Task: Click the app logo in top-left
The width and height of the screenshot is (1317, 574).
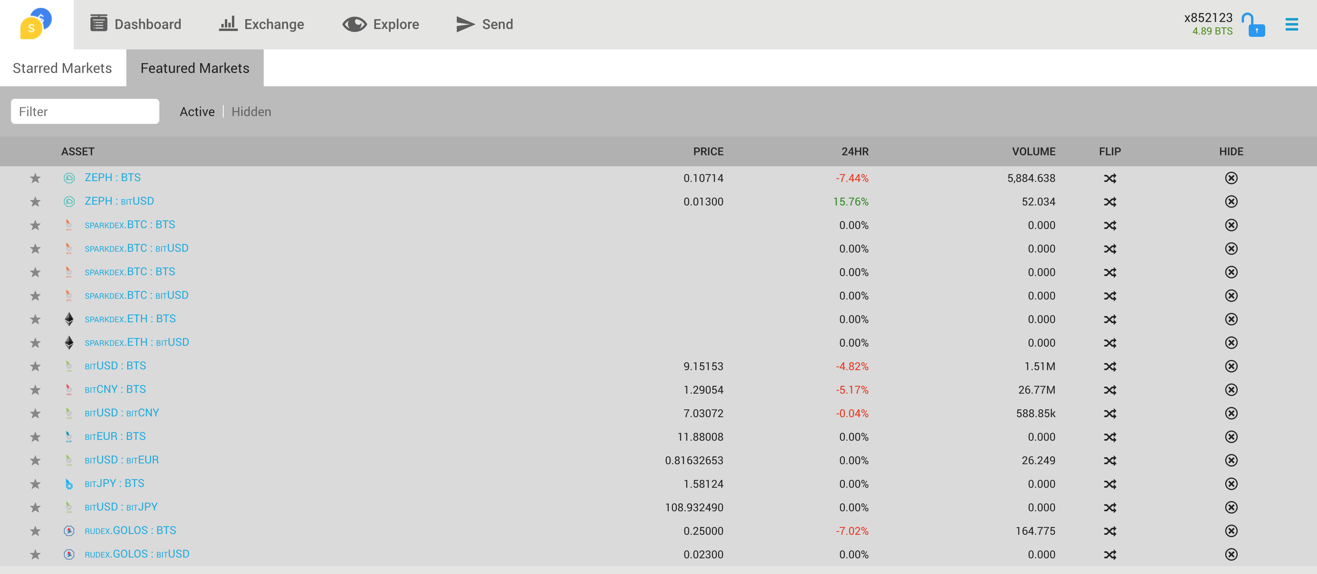Action: click(36, 24)
